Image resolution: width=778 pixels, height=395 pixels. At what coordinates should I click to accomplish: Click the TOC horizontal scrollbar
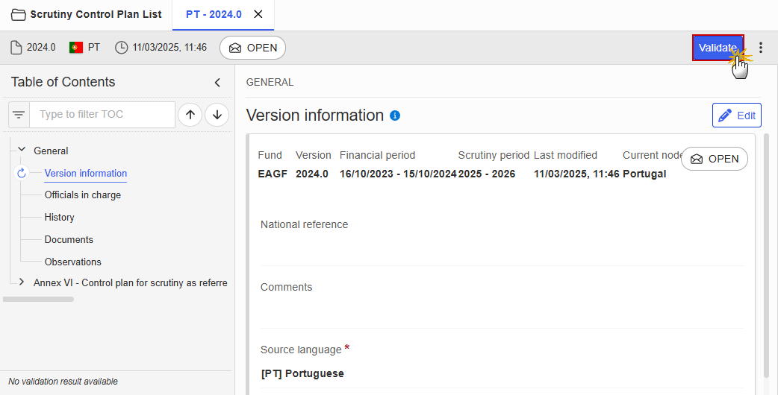tap(39, 299)
